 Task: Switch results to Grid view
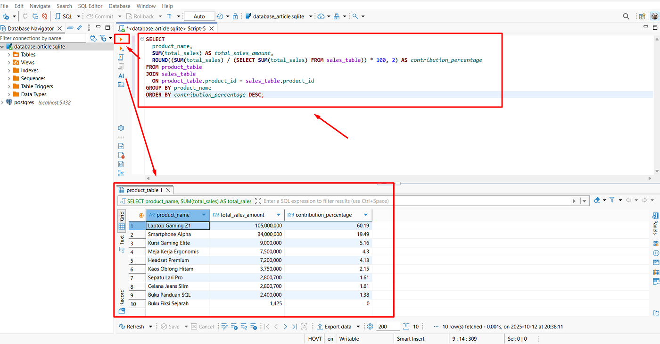tap(122, 221)
